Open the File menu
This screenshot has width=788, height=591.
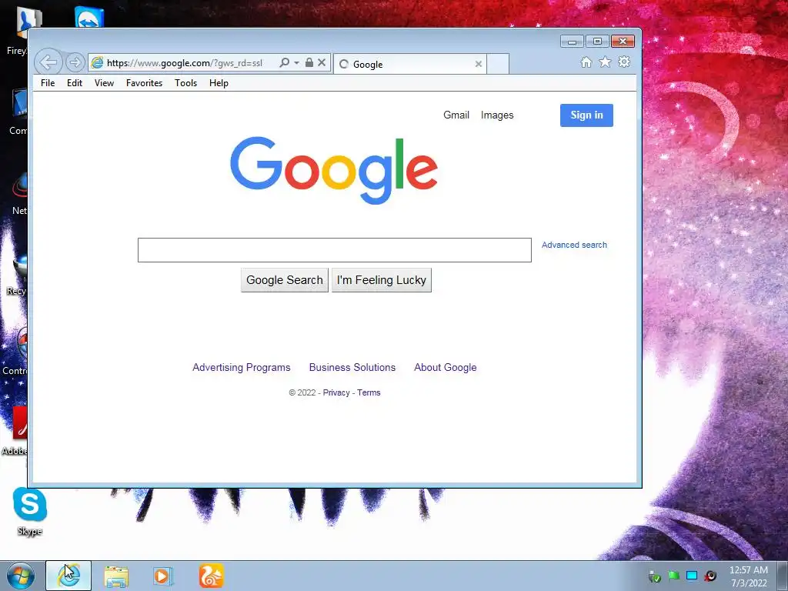click(48, 83)
